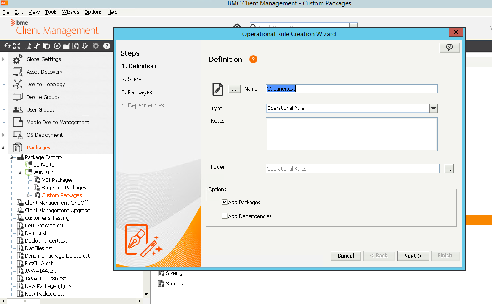The image size is (492, 304).
Task: Click the Device Groups monitor icon
Action: click(18, 97)
